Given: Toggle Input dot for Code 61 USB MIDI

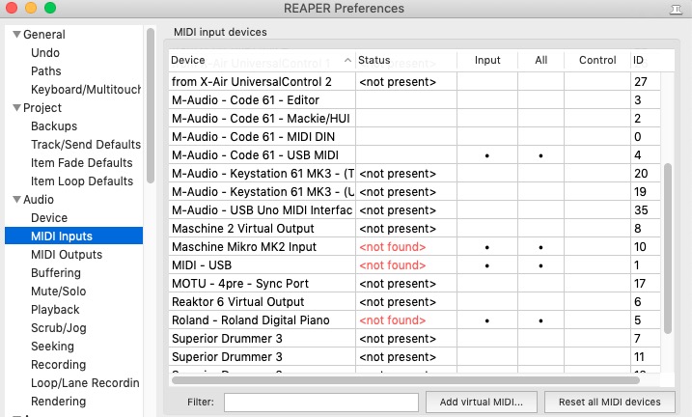Looking at the screenshot, I should coord(487,155).
